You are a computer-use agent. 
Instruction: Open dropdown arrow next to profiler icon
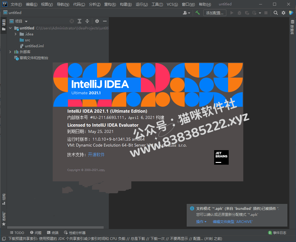click(x=260, y=13)
